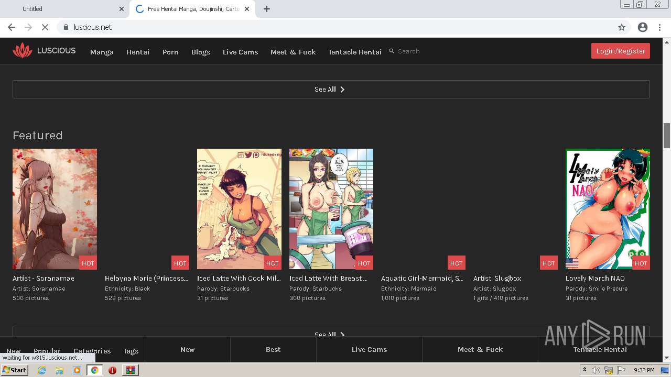Open a new tab with the plus icon

[267, 9]
